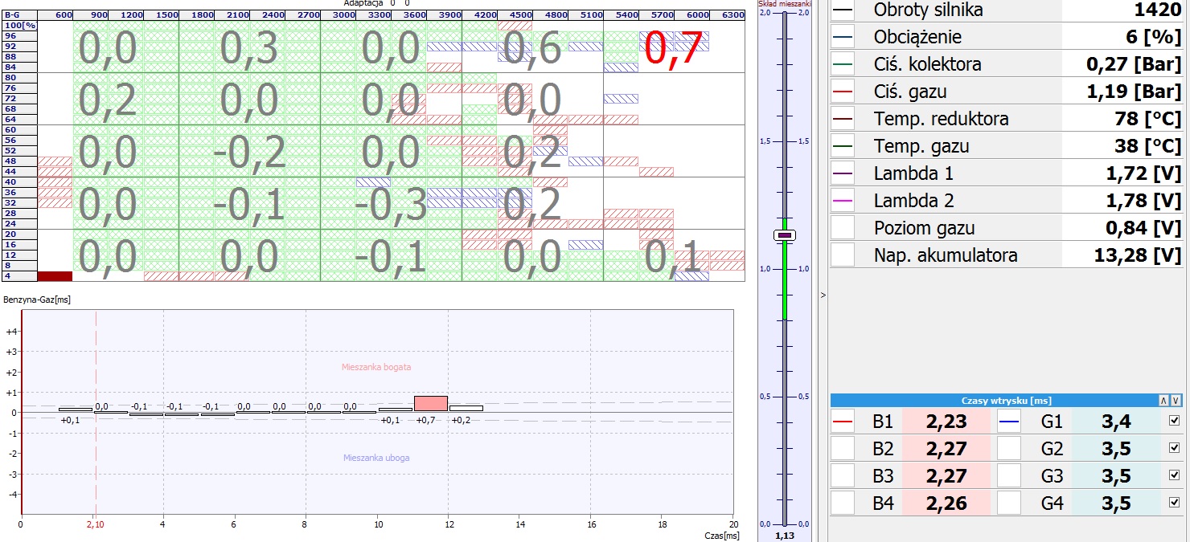The width and height of the screenshot is (1190, 542).
Task: Click the red 0,7 map correction value
Action: [673, 48]
